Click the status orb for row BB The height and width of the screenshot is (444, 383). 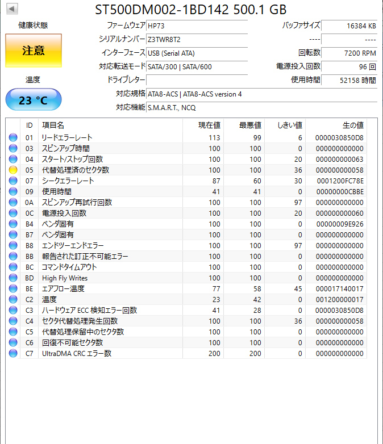13,256
